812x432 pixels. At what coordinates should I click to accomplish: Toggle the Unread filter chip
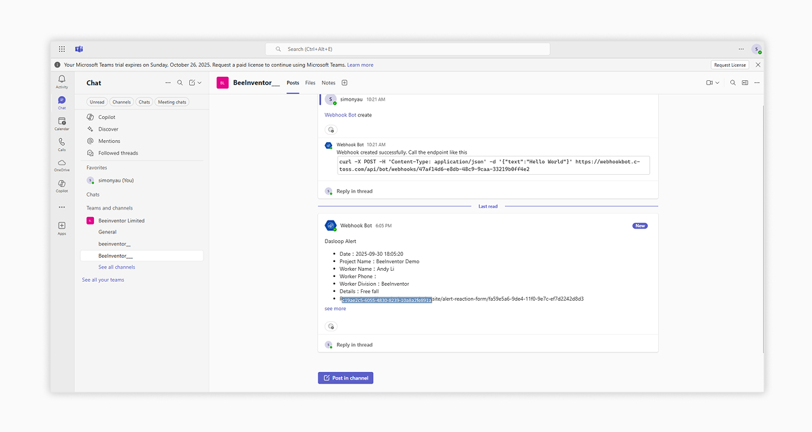tap(97, 102)
